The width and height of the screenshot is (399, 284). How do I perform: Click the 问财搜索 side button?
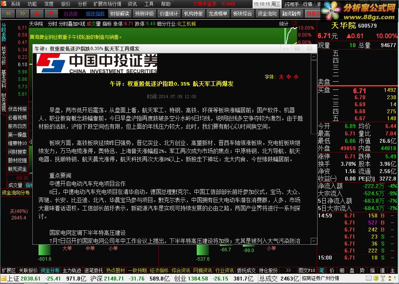pos(17,152)
